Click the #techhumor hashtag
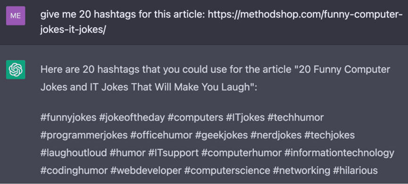Image resolution: width=408 pixels, height=184 pixels. pyautogui.click(x=296, y=117)
